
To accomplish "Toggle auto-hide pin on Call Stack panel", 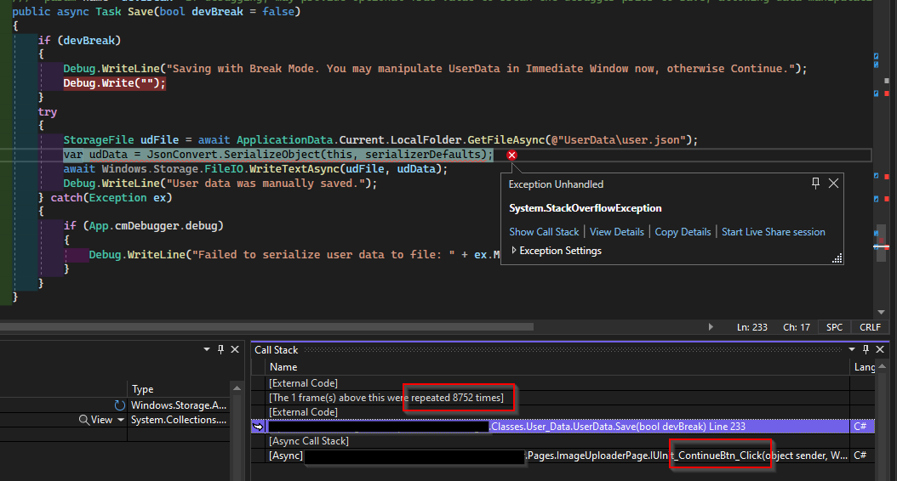I will tap(867, 349).
